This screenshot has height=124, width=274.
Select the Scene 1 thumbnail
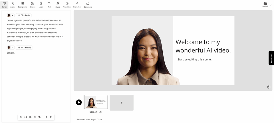pos(96,102)
